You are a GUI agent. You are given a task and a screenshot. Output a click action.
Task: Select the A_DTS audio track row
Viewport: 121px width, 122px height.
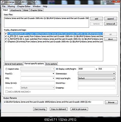(55, 36)
